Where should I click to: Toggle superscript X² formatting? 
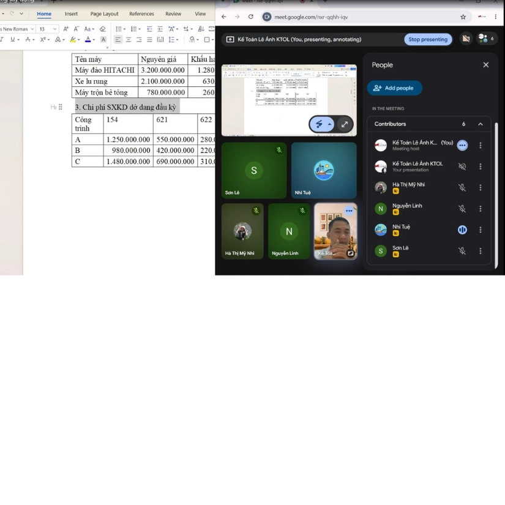(x=43, y=39)
